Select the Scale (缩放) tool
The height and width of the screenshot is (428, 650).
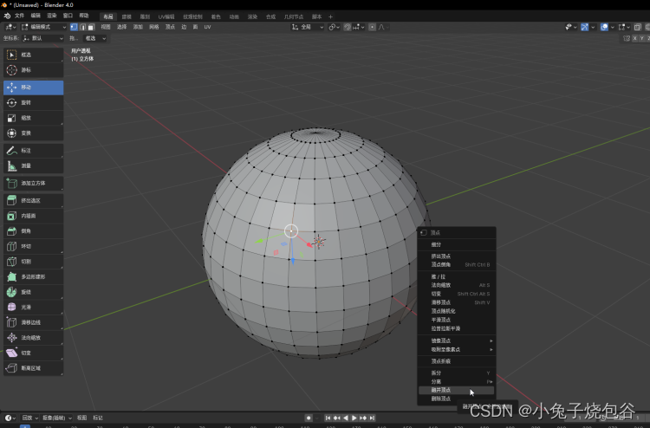tap(33, 118)
